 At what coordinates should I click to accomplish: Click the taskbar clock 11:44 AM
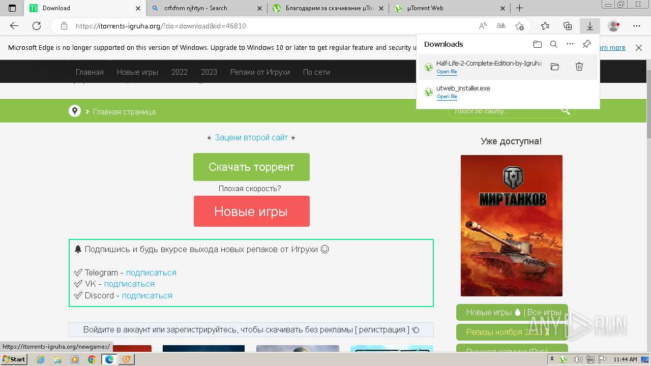625,359
